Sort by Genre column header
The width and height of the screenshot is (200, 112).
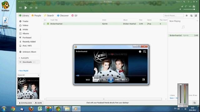pos(149,20)
